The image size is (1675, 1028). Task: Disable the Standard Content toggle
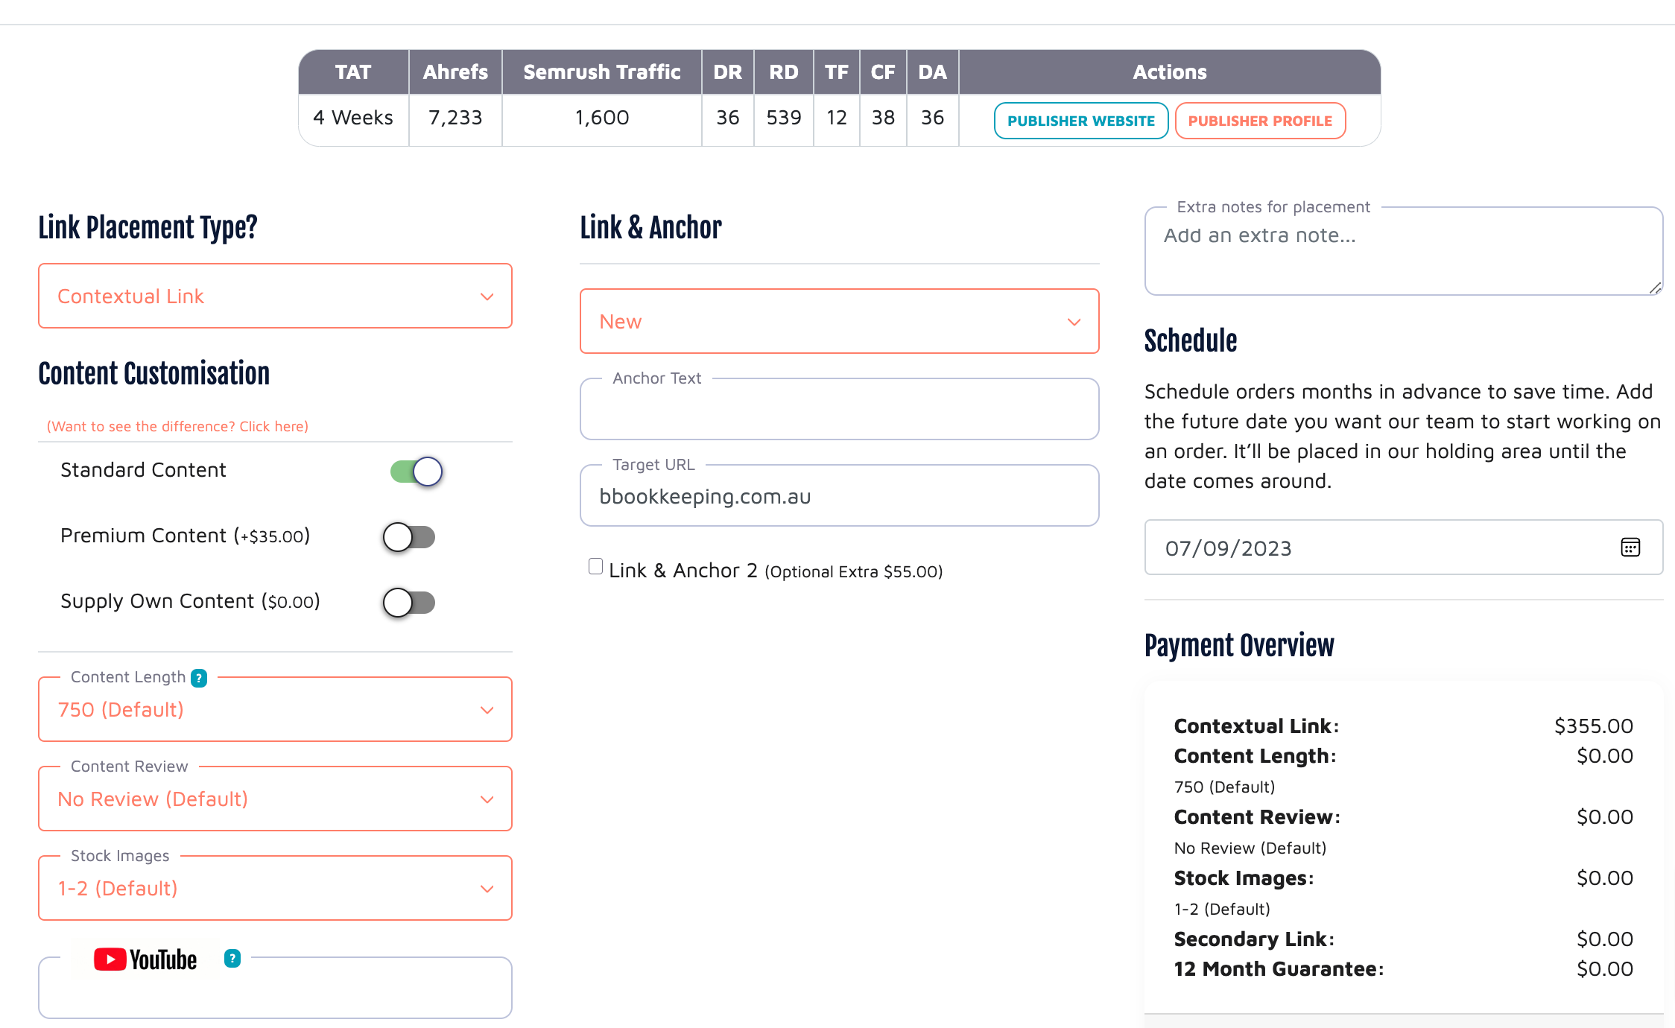[416, 471]
